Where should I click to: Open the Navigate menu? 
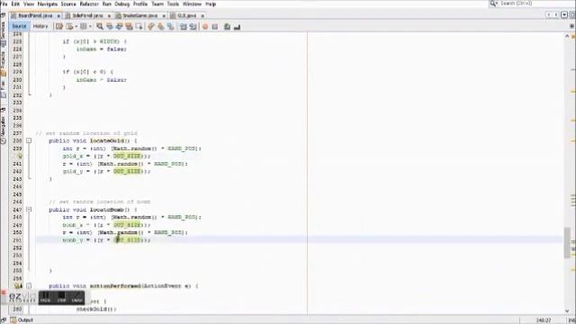tap(48, 4)
